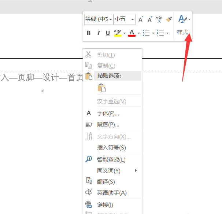Image resolution: width=222 pixels, height=214 pixels.
Task: Open the highlight color dropdown arrow
Action: 125,33
